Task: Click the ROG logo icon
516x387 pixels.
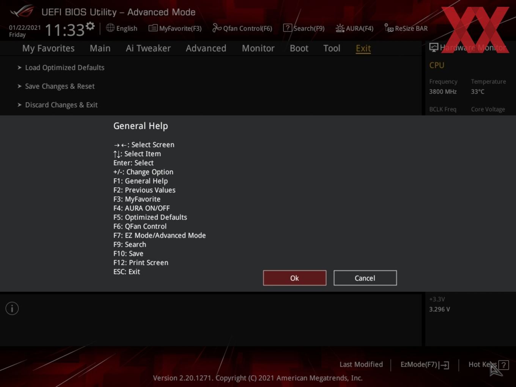Action: 22,11
